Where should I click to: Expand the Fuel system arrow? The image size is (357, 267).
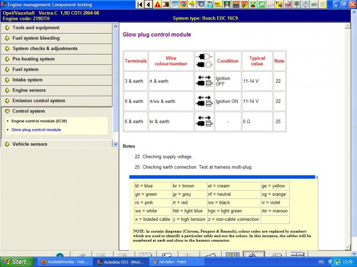tap(7, 69)
